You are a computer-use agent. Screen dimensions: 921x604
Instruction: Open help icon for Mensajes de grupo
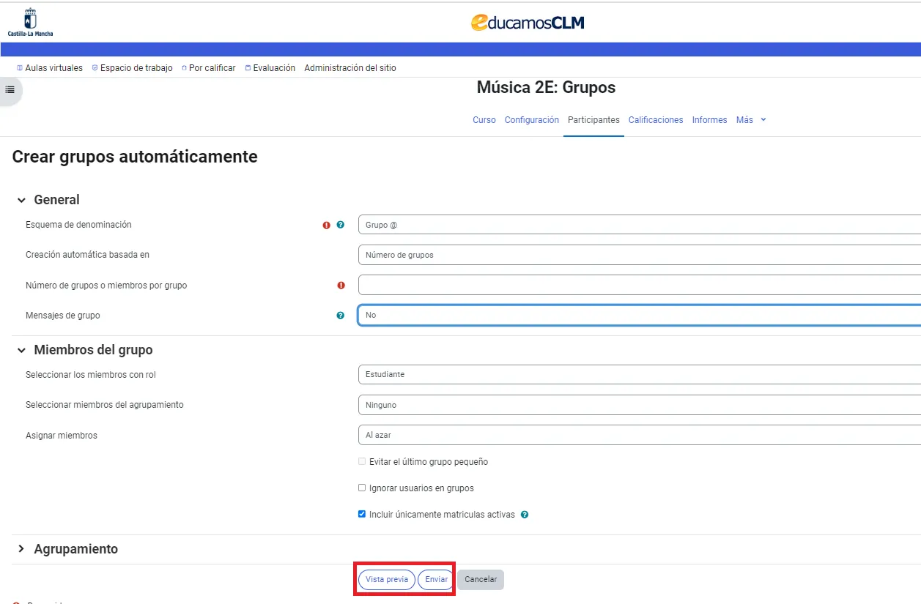(340, 316)
